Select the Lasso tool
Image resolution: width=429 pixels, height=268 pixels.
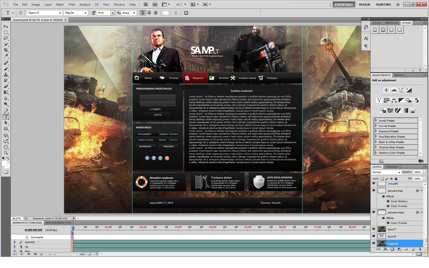point(6,38)
